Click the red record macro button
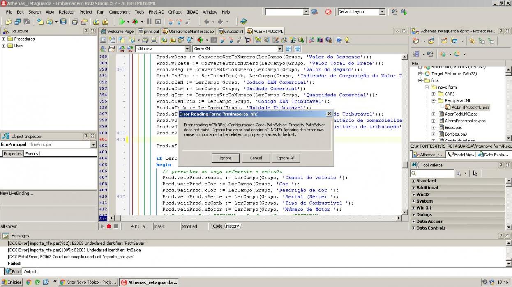Viewport: 512px width, 287px height. [x=109, y=226]
